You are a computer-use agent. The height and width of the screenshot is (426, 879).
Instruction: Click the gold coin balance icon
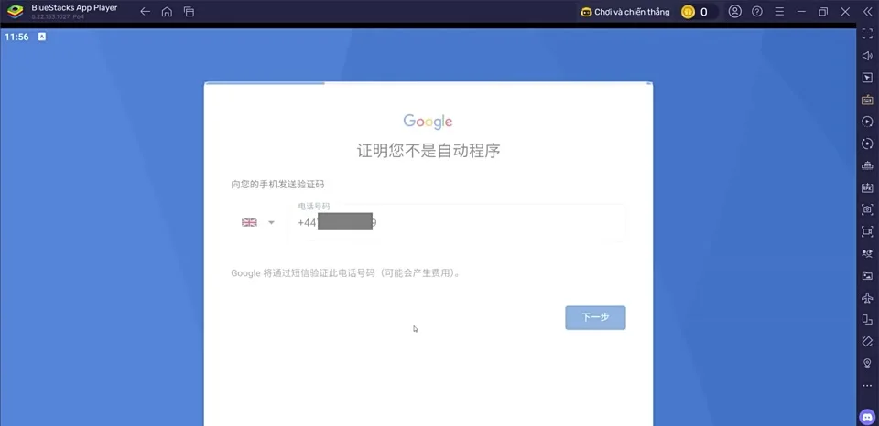point(688,12)
